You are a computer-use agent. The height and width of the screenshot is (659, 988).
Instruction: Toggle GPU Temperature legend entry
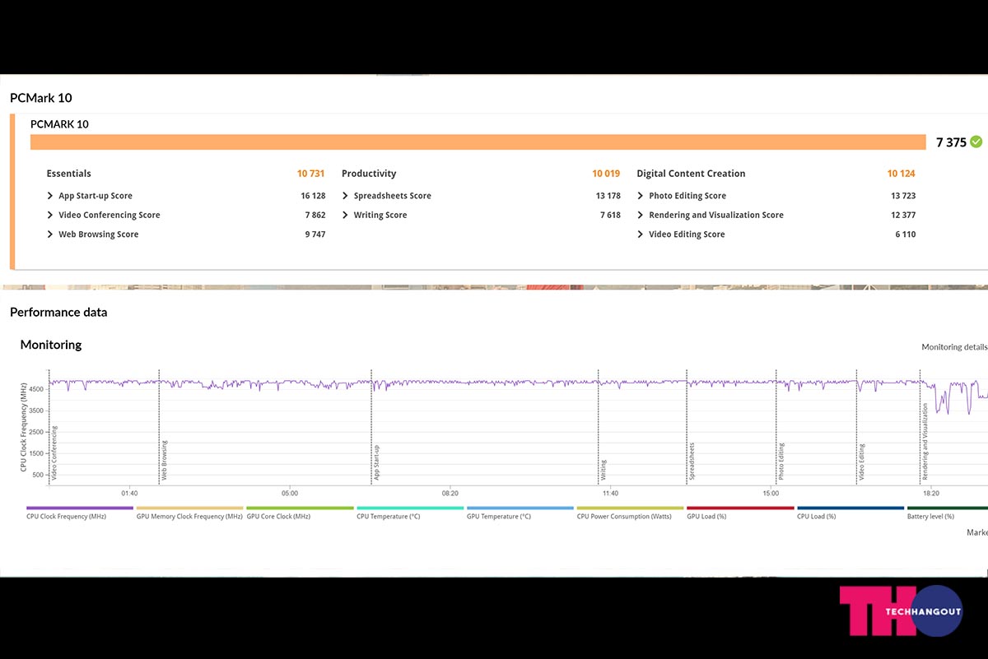[x=520, y=513]
